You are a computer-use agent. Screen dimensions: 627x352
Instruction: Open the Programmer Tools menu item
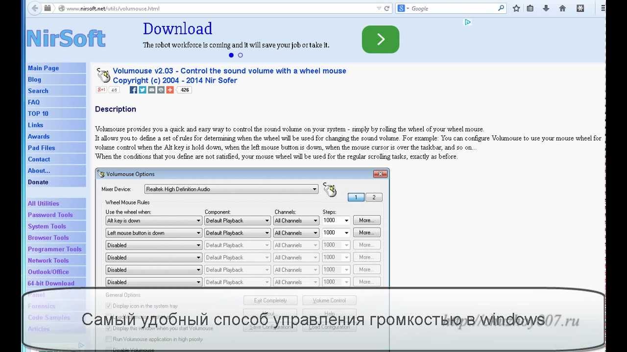[x=54, y=249]
